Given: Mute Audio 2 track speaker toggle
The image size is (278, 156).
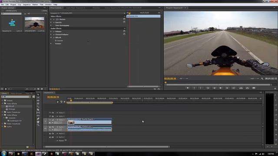Looking at the screenshot, I should point(50,133).
